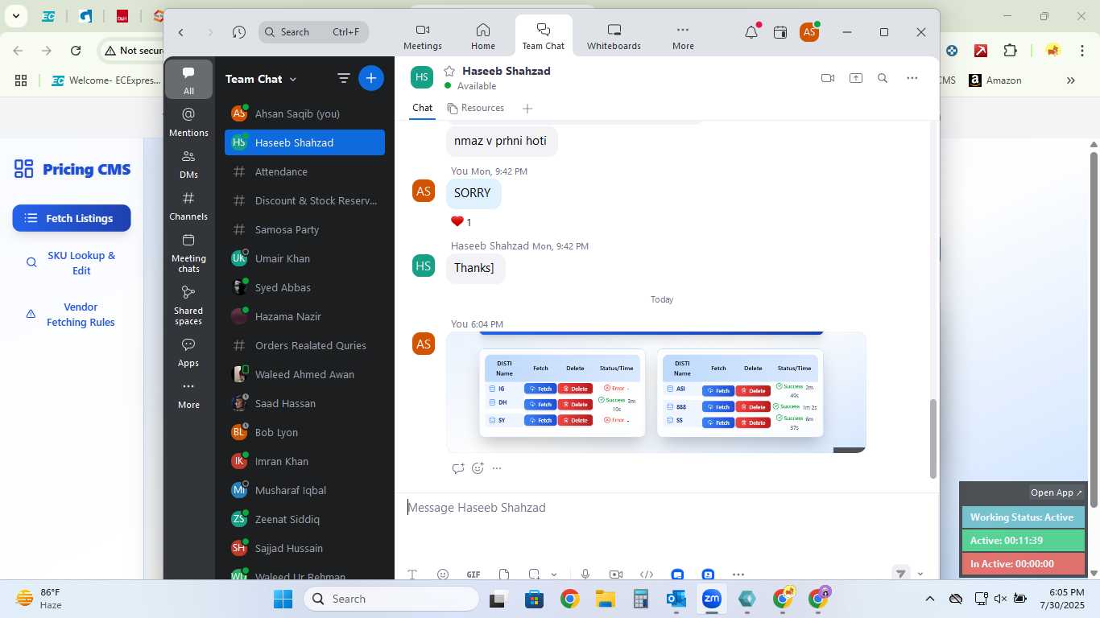Open SKU Lookup & Edit in Pricing CMS
This screenshot has height=618, width=1100.
(72, 263)
